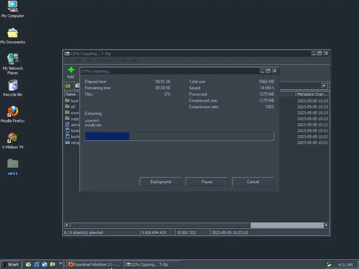Open the Start menu
The height and width of the screenshot is (269, 359).
point(10,264)
